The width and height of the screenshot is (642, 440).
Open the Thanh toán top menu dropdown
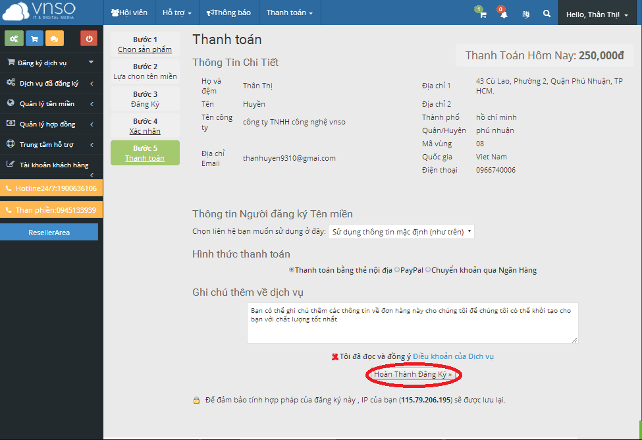290,13
